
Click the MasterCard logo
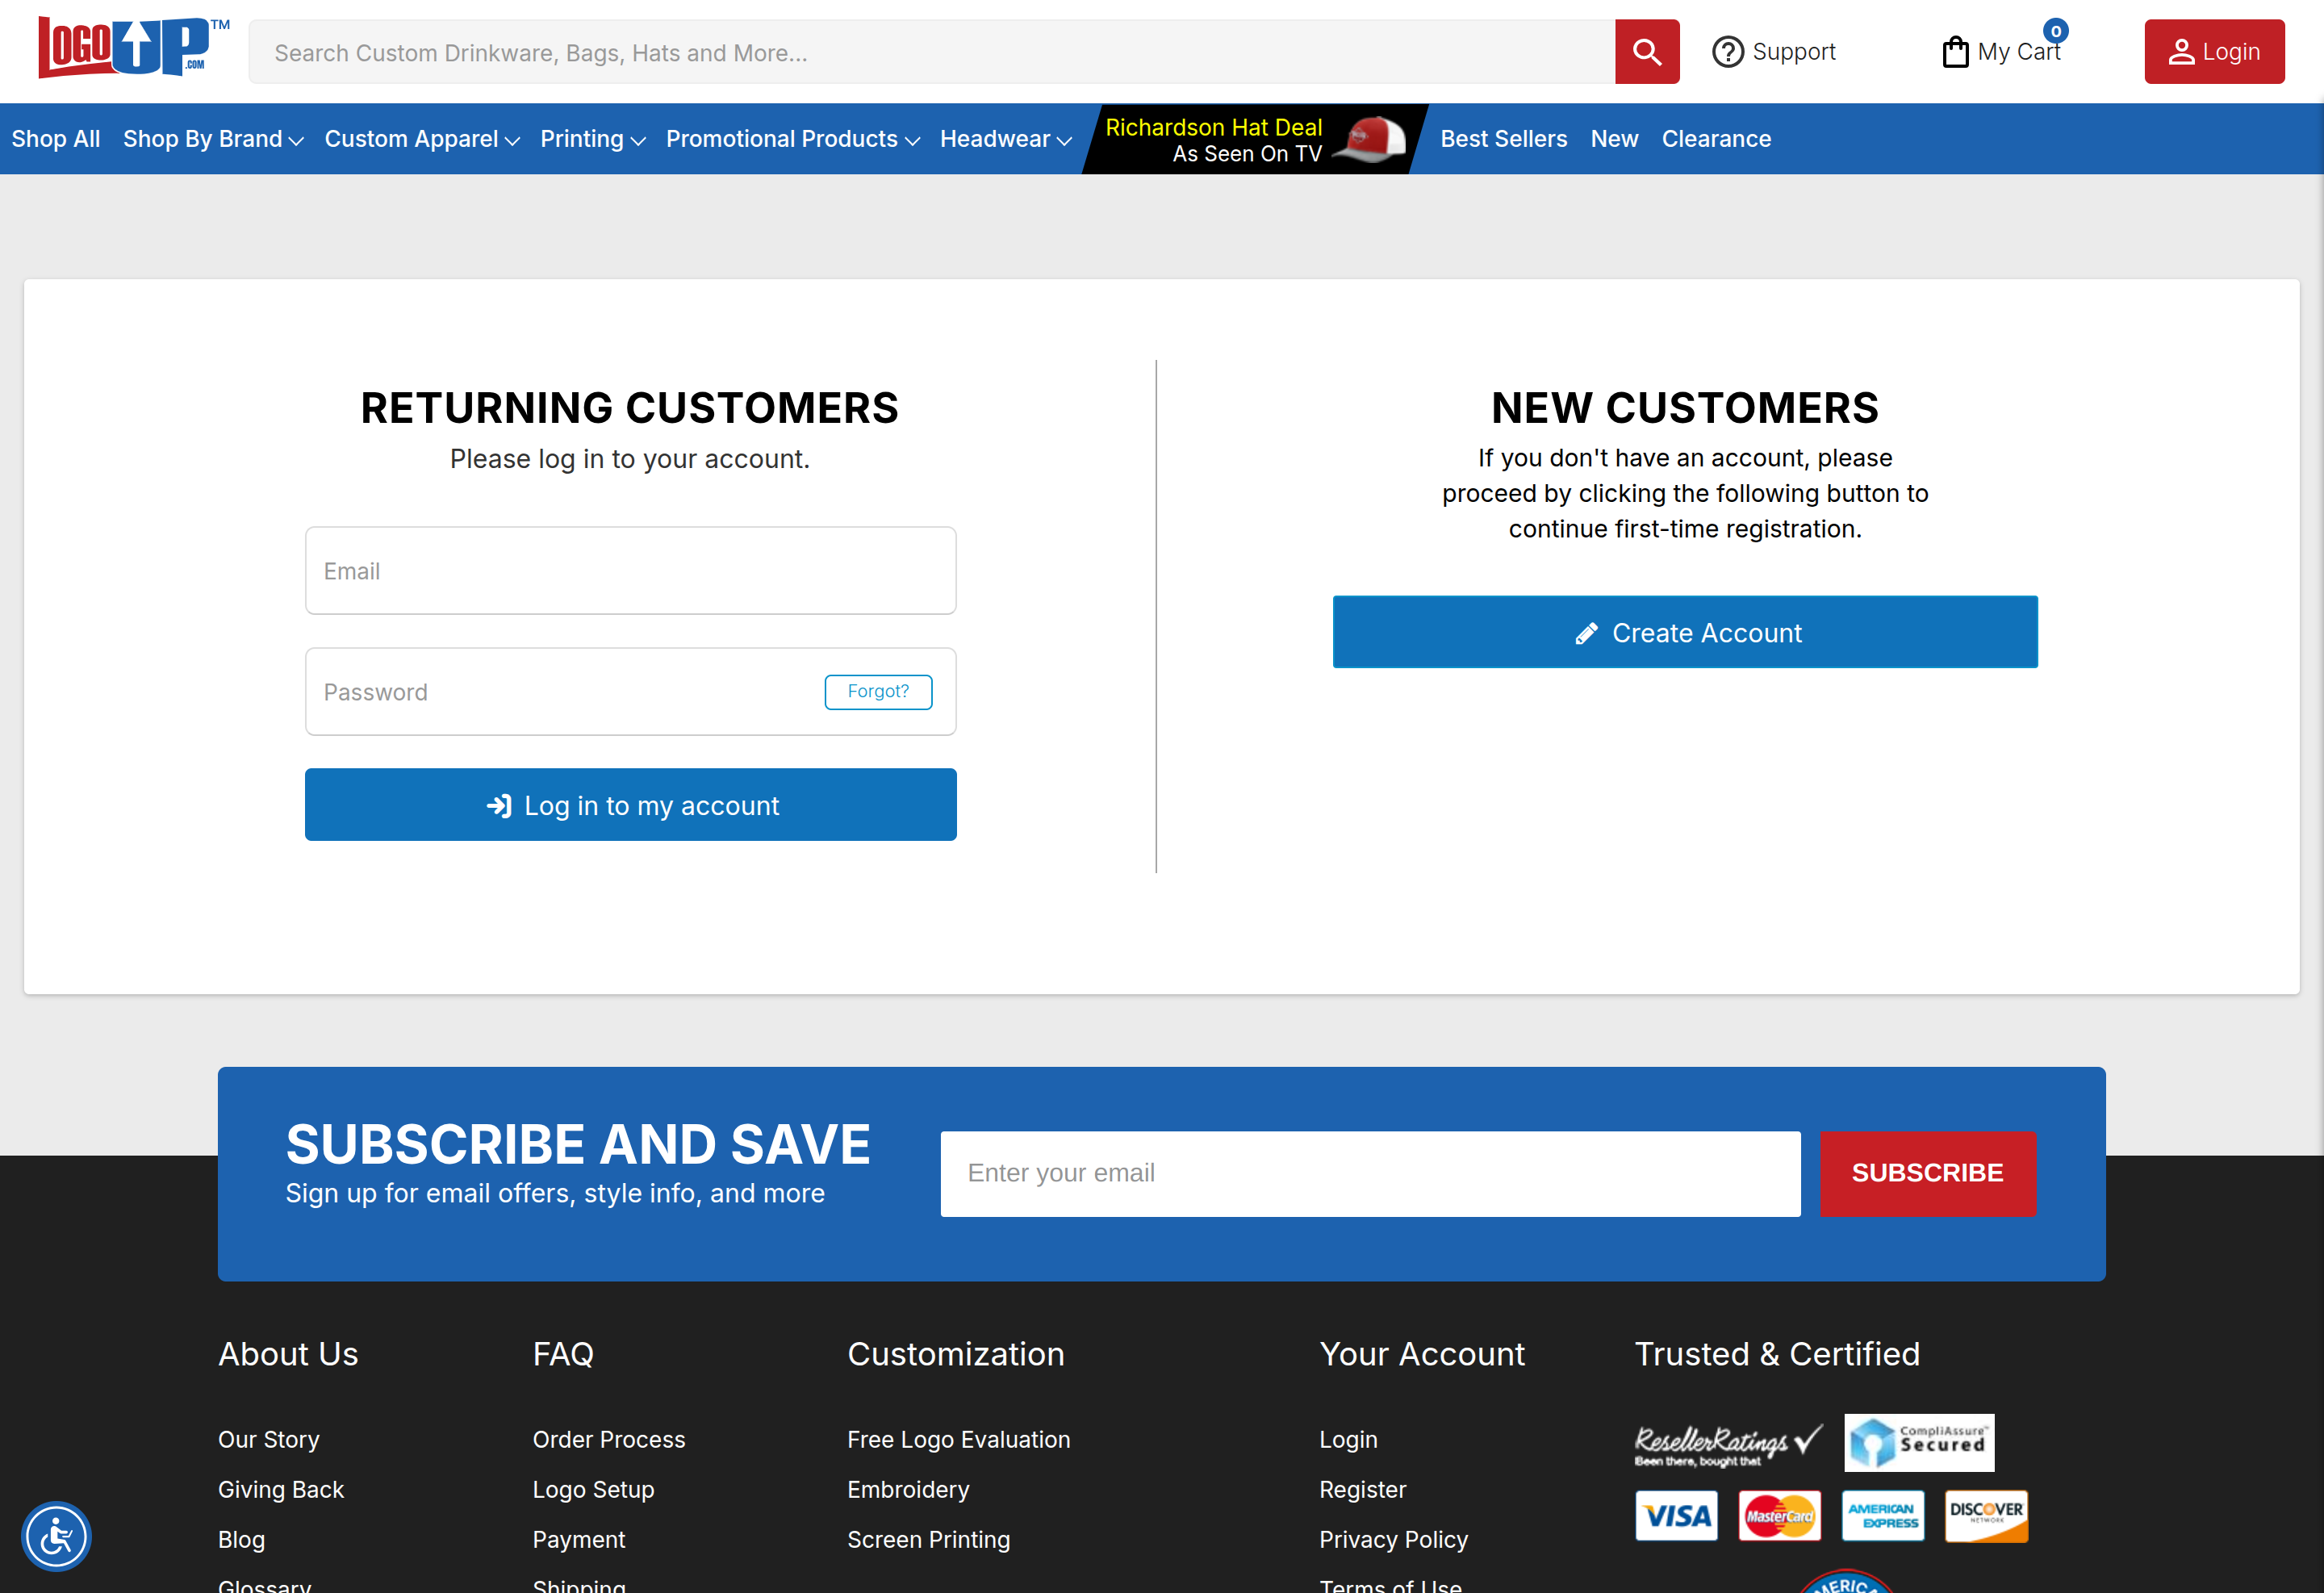(1779, 1516)
